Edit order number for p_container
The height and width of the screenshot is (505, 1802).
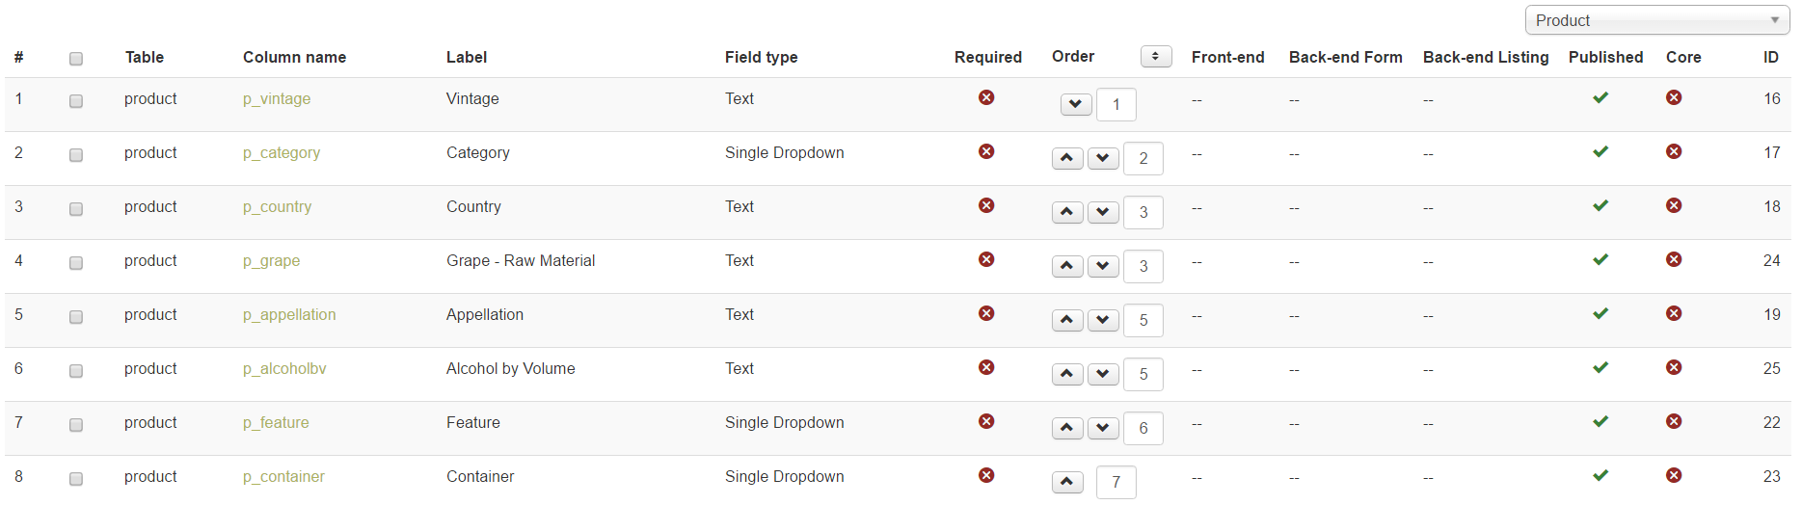click(x=1116, y=482)
